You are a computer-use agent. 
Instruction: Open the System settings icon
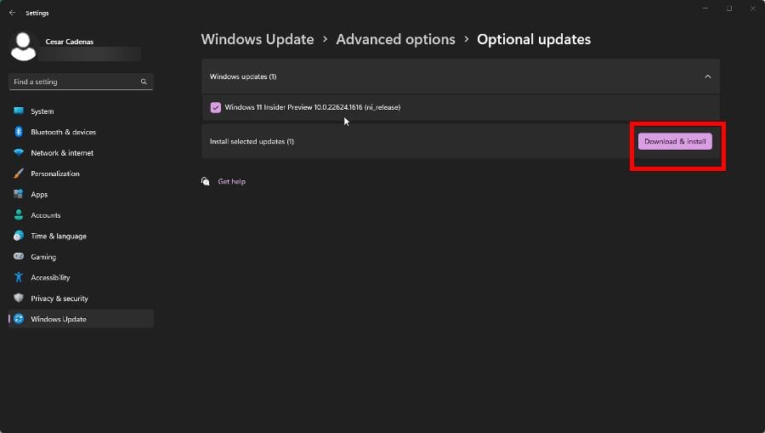19,111
